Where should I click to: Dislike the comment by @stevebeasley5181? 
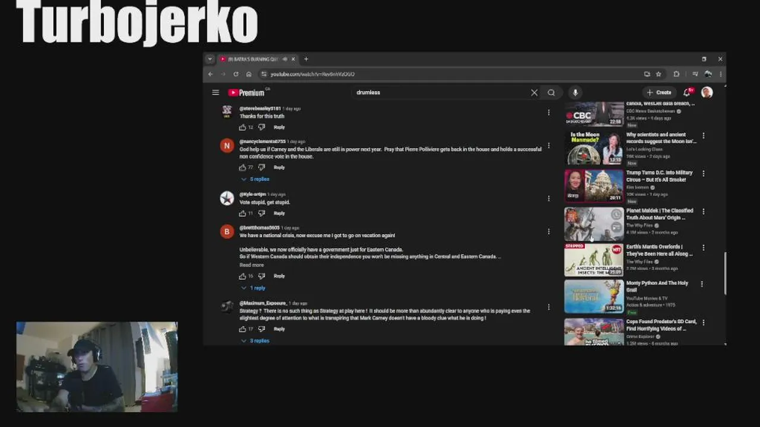coord(261,128)
